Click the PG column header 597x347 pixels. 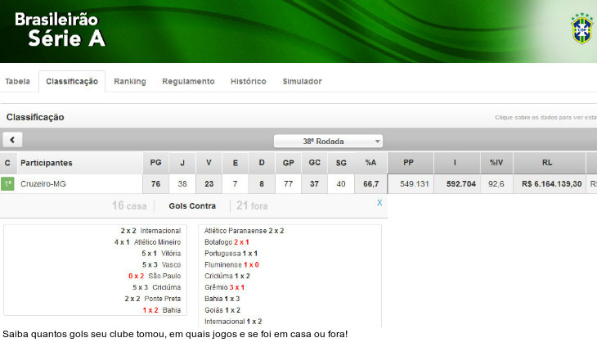155,163
